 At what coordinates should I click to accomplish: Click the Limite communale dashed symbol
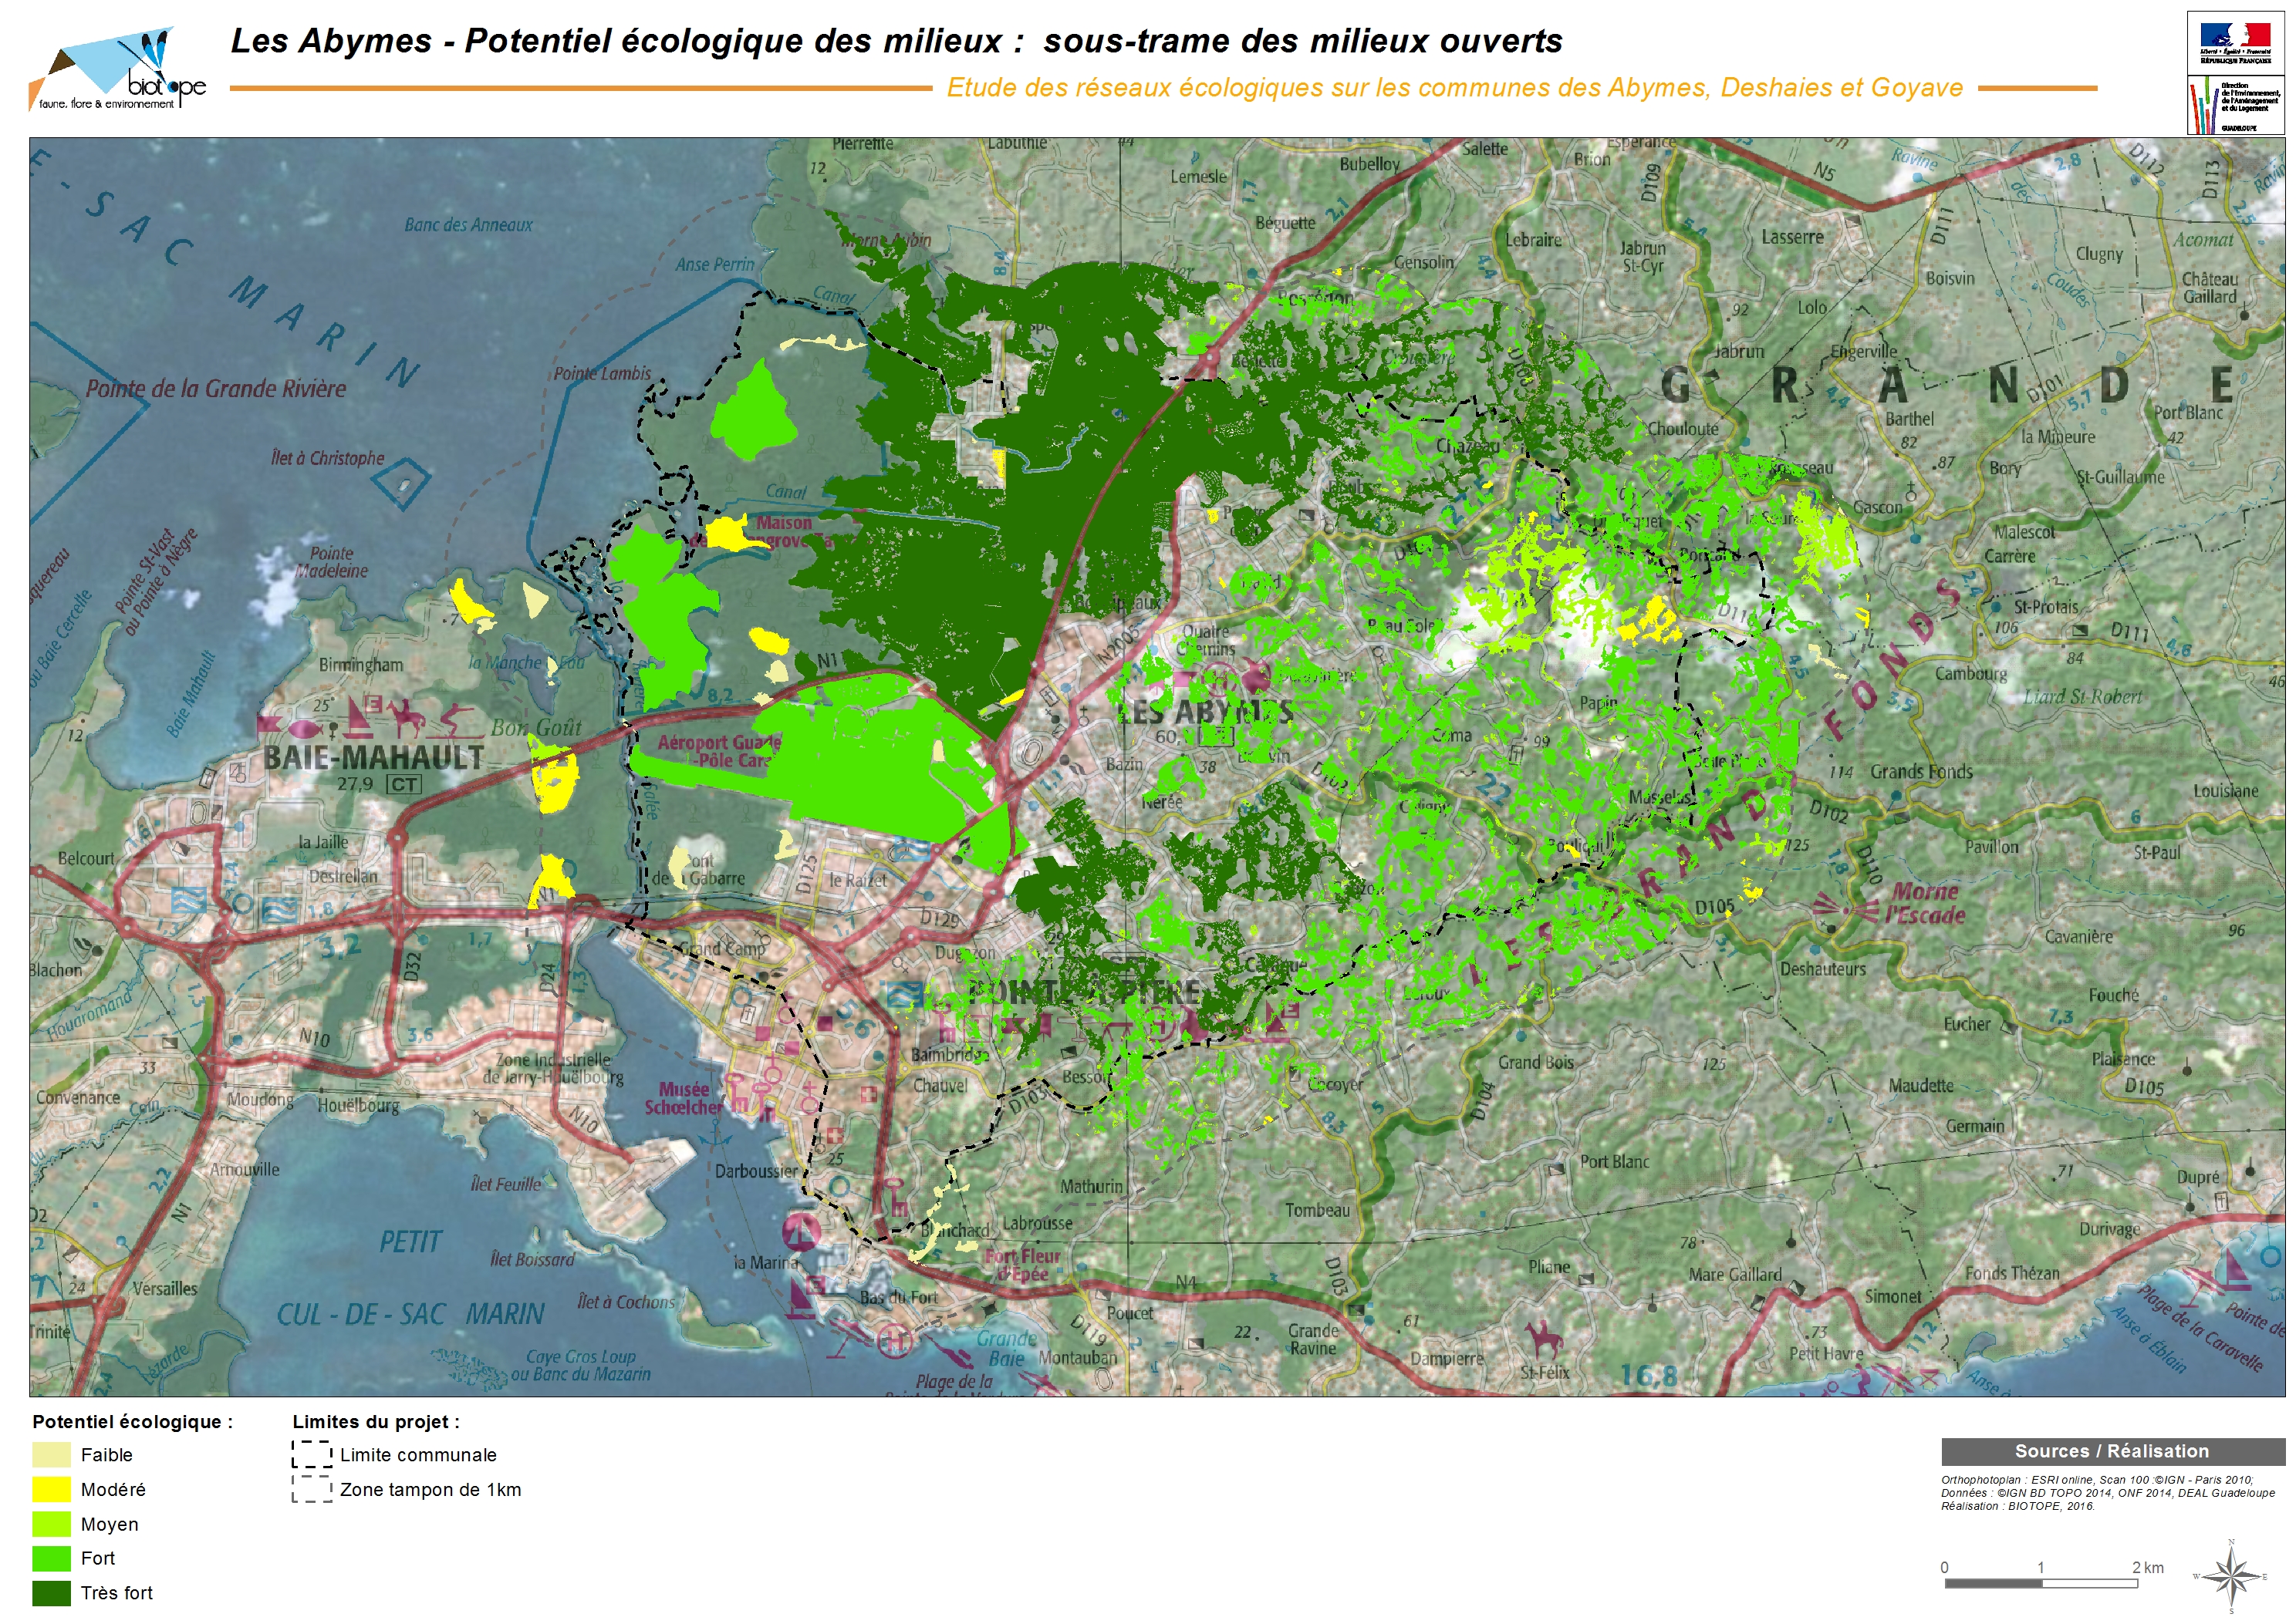(x=311, y=1454)
